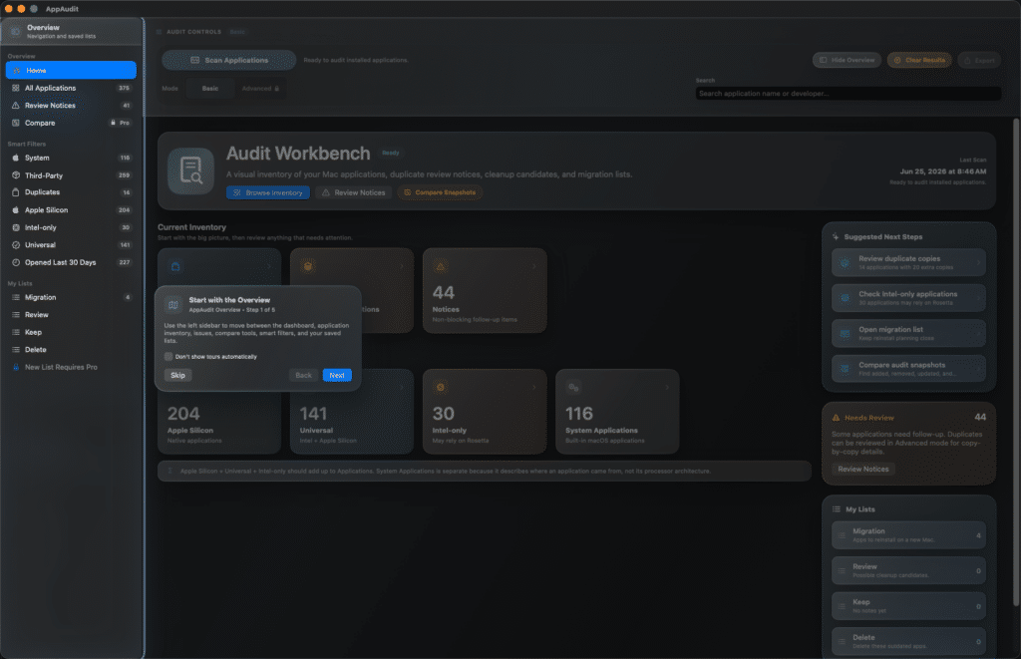
Task: Choose the Apple Silicon filter icon
Action: [x=16, y=210]
